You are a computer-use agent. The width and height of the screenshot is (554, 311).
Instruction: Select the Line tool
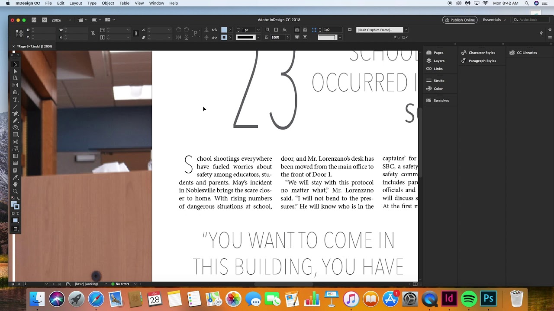pyautogui.click(x=15, y=107)
